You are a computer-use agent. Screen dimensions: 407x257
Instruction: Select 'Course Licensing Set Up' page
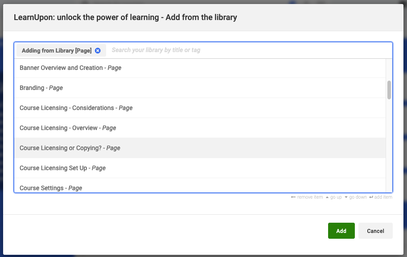(62, 168)
